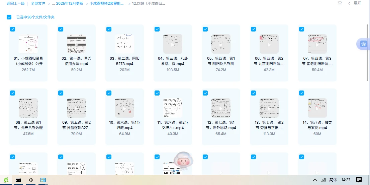The height and width of the screenshot is (185, 370).
Task: Navigate to 全部文件 breadcrumb
Action: click(38, 3)
